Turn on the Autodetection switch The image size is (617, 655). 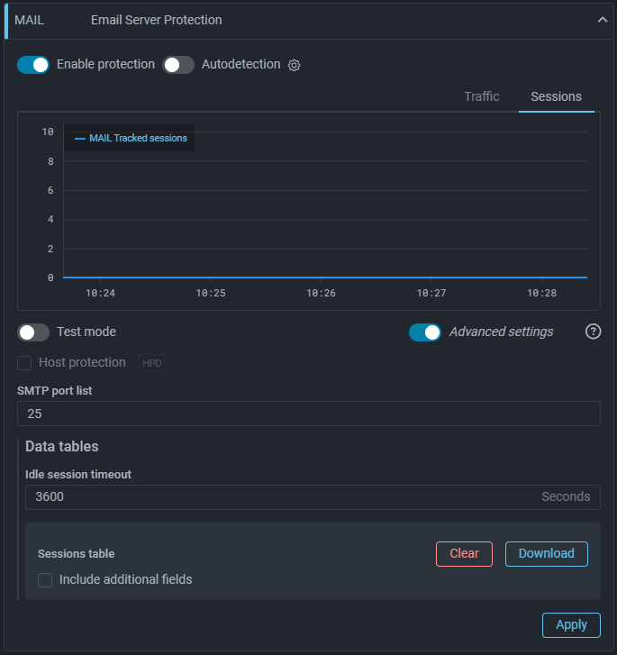[178, 65]
